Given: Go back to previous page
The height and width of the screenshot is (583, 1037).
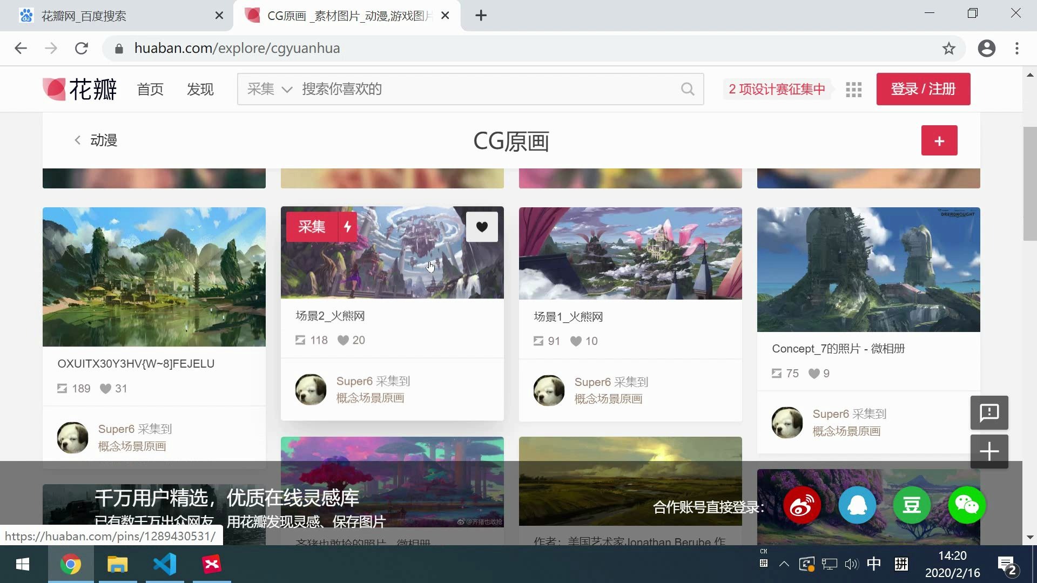Looking at the screenshot, I should point(21,49).
